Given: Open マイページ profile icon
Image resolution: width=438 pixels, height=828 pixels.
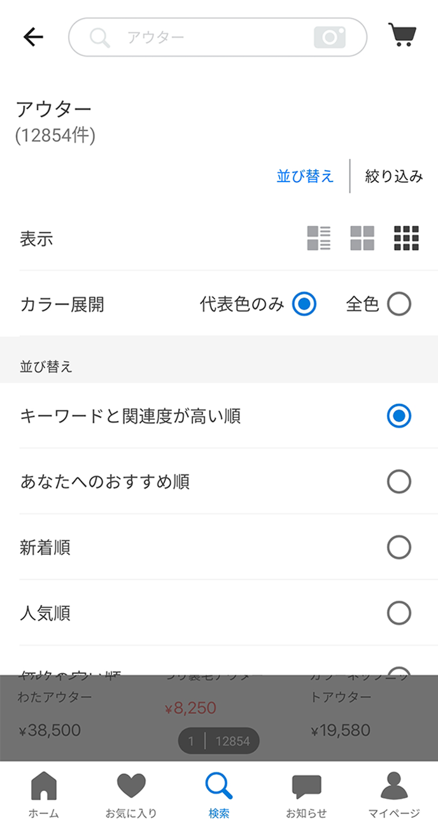Looking at the screenshot, I should (394, 794).
